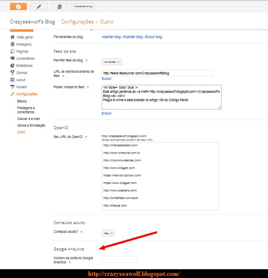Open Modelo section in sidebar
The image size is (268, 278).
[x=21, y=87]
